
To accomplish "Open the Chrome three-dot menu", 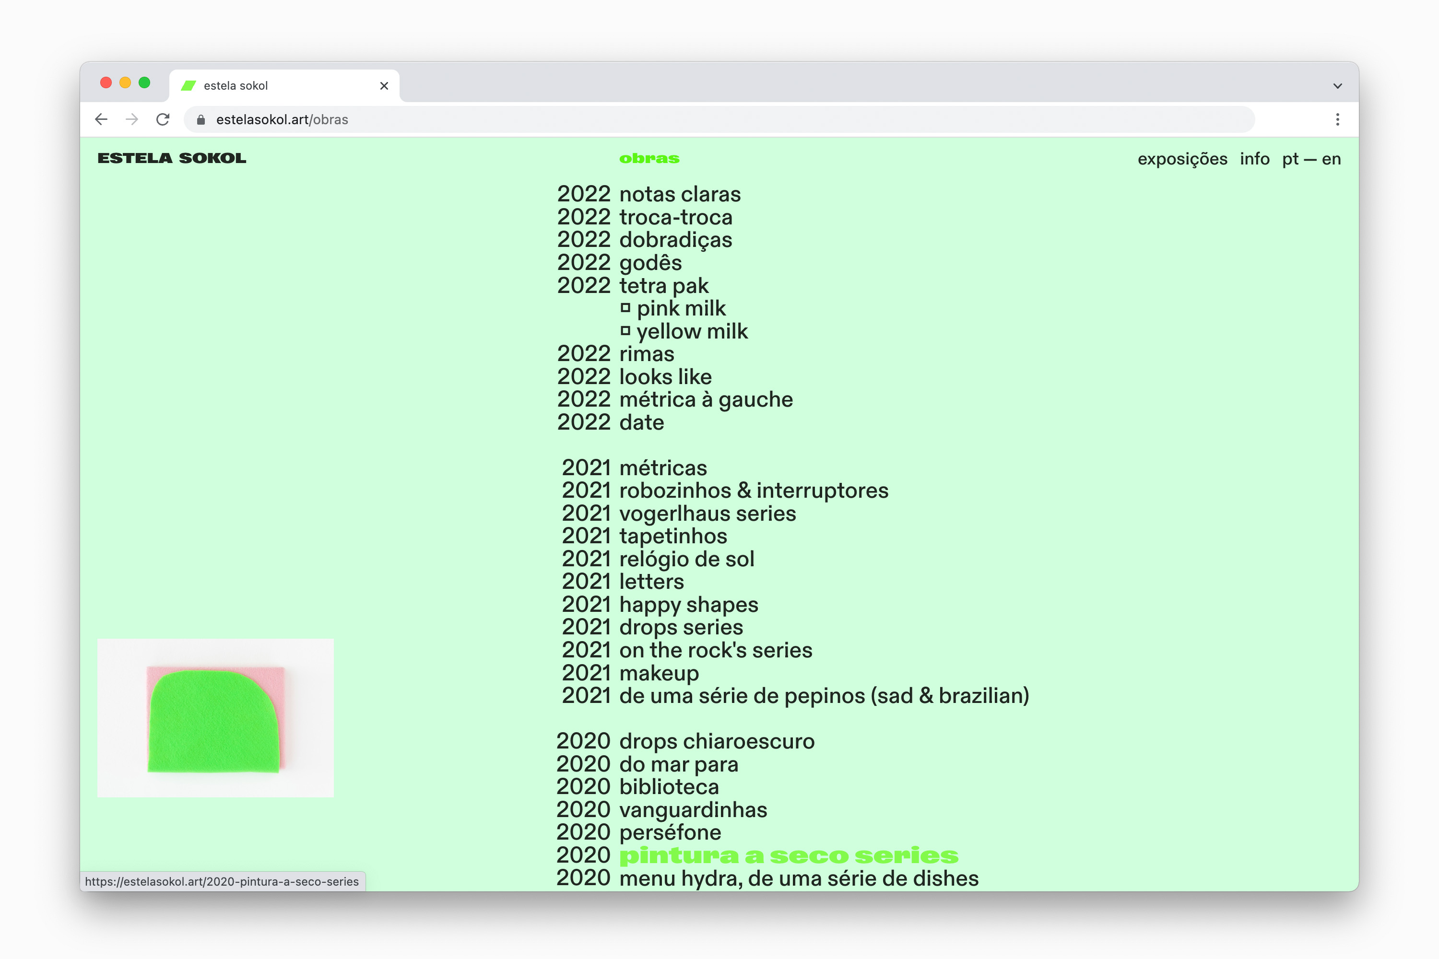I will [x=1337, y=119].
